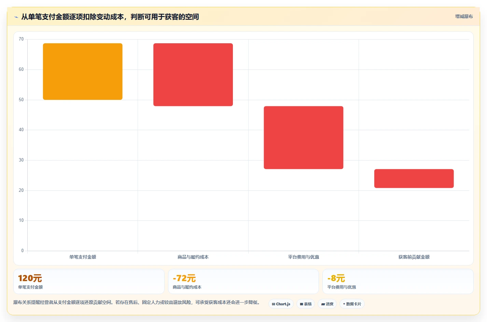This screenshot has height=322, width=487.
Task: Click the y-axis value 50
Action: tap(21, 100)
